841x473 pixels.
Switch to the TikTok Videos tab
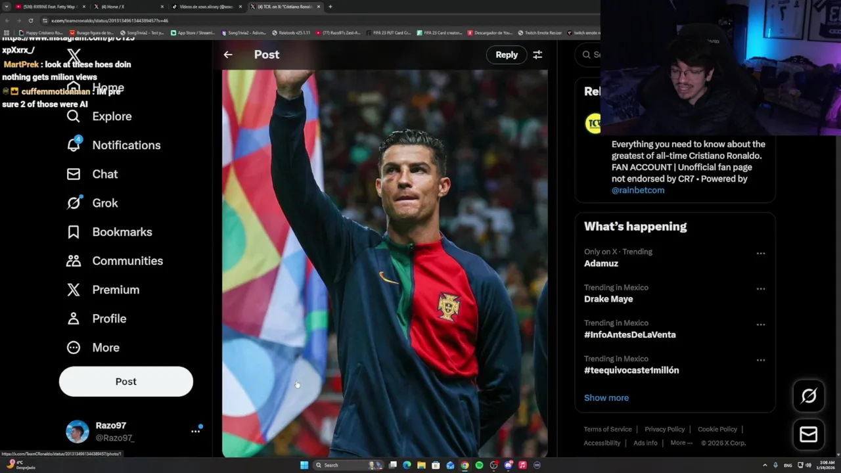[206, 7]
